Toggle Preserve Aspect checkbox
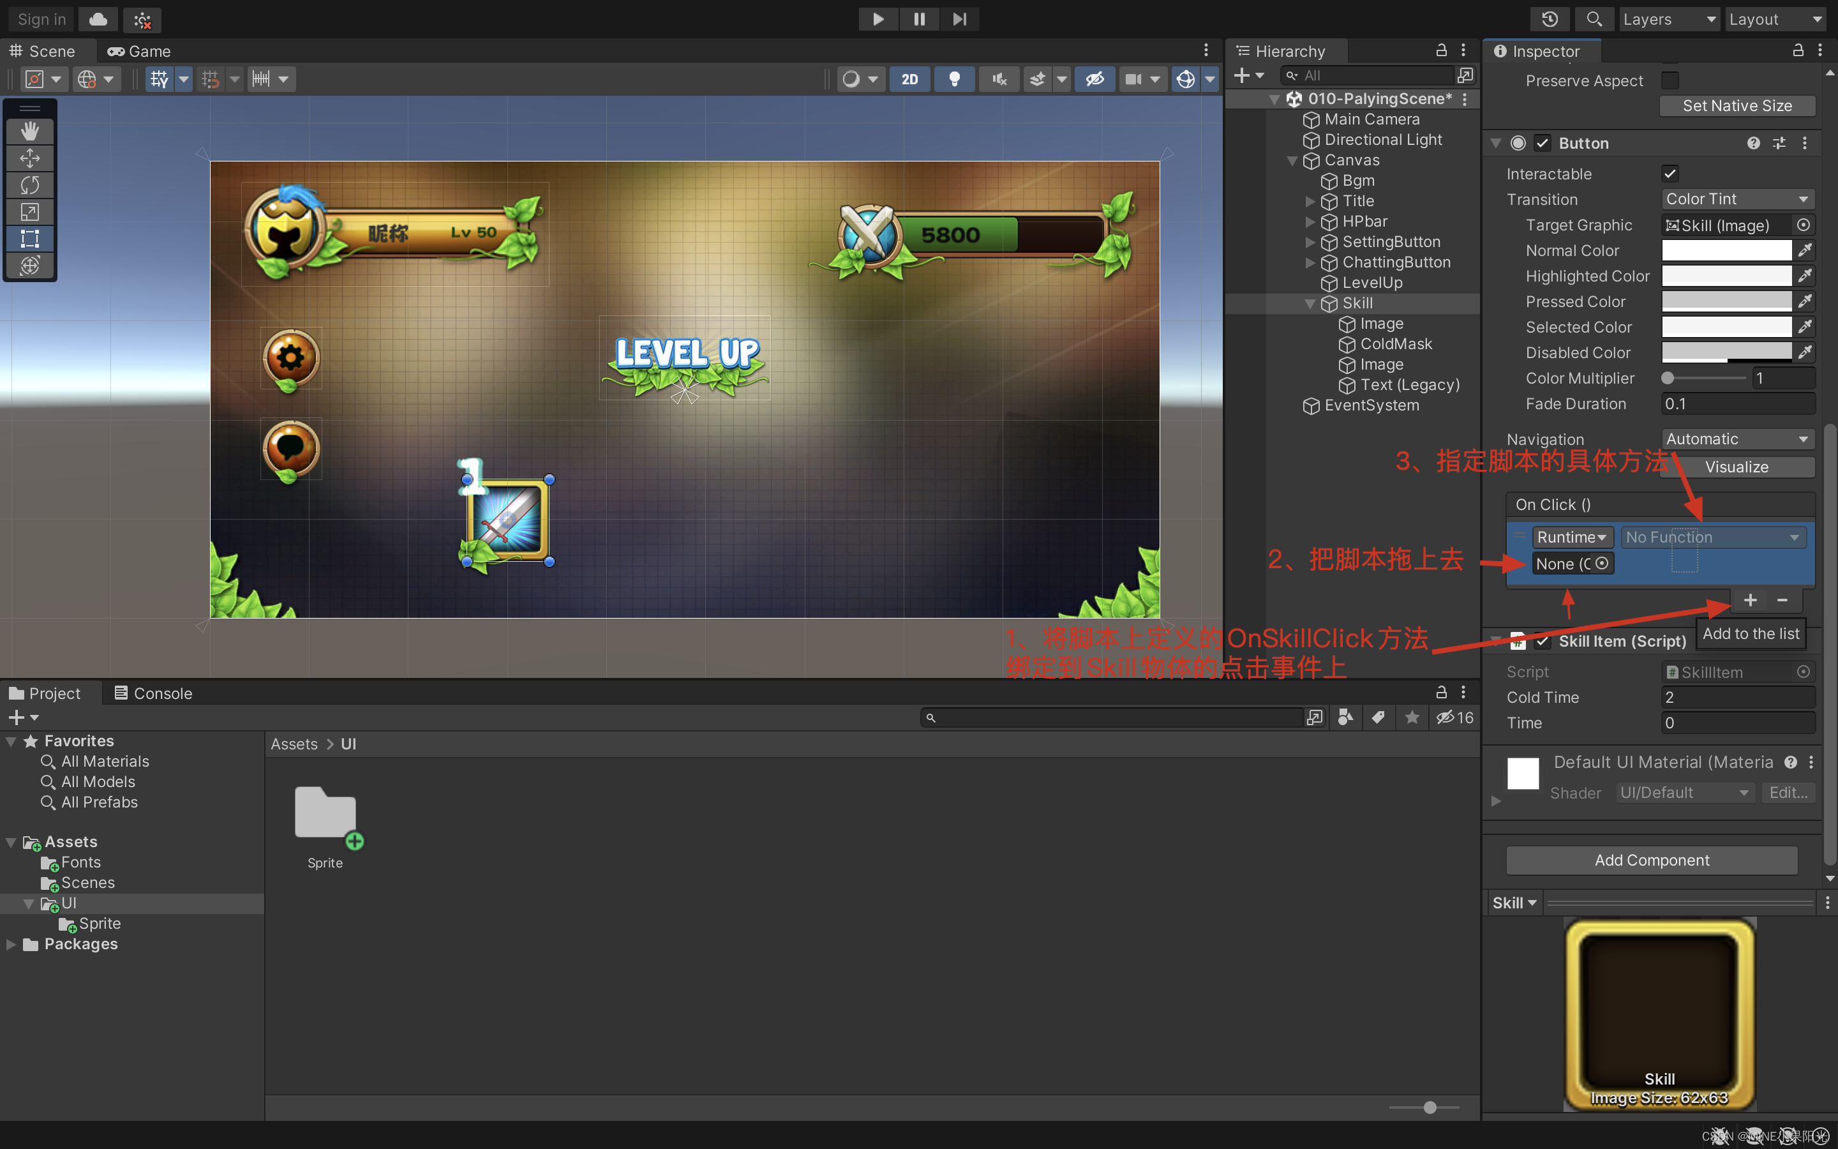This screenshot has width=1838, height=1149. point(1670,80)
